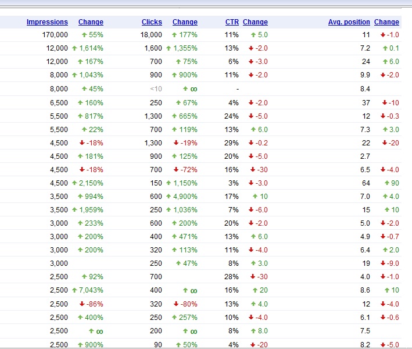
Task: Click red down arrow next to -19%
Action: pos(176,143)
